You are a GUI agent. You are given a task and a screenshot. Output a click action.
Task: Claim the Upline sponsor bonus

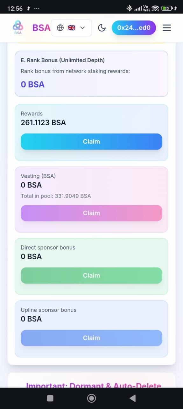(91, 338)
